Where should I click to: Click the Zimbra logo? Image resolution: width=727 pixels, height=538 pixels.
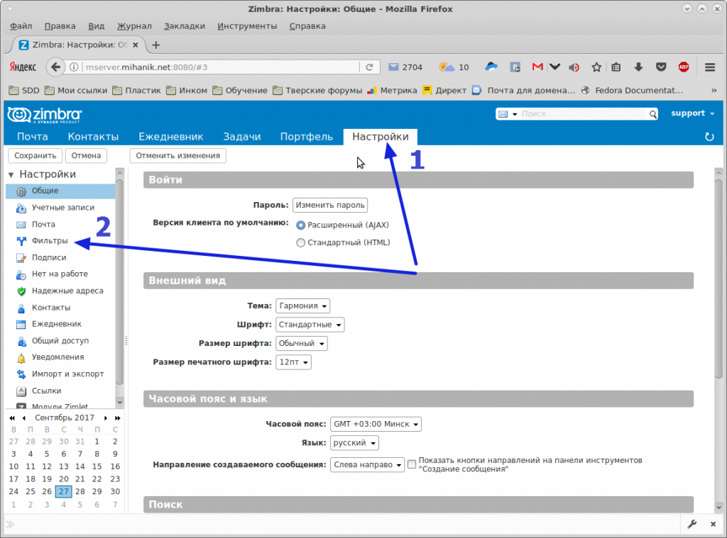coord(45,114)
